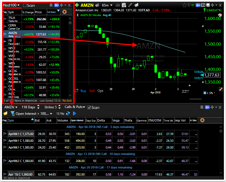Open the 65m timeframe dropdown
Image resolution: width=226 pixels, height=182 pixels.
(x=107, y=5)
